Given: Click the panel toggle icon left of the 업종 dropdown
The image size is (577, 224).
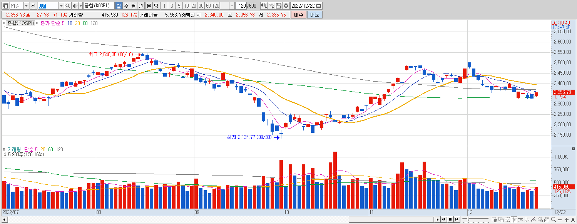Looking at the screenshot, I should click(x=5, y=6).
